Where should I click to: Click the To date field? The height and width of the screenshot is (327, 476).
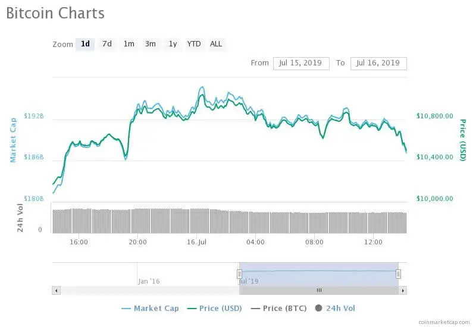(x=378, y=63)
